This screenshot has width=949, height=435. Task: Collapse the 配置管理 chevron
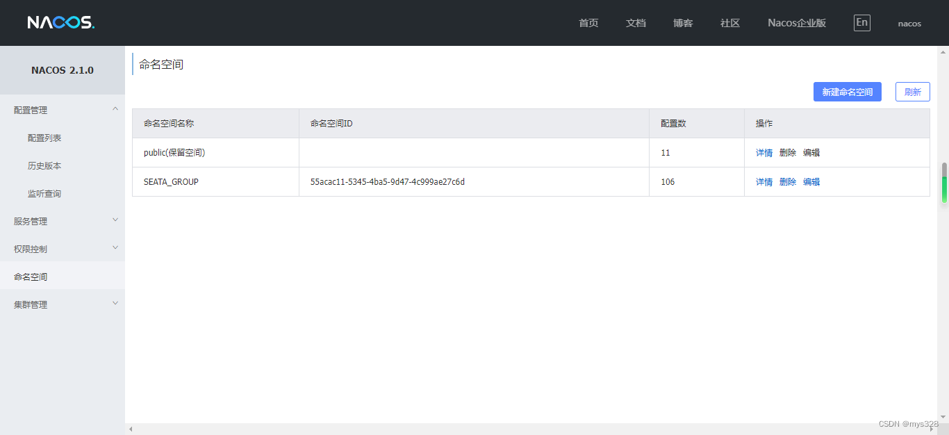point(115,109)
